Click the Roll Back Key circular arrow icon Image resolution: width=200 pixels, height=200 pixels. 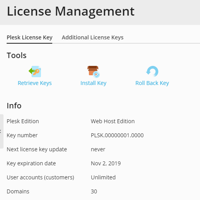point(152,71)
